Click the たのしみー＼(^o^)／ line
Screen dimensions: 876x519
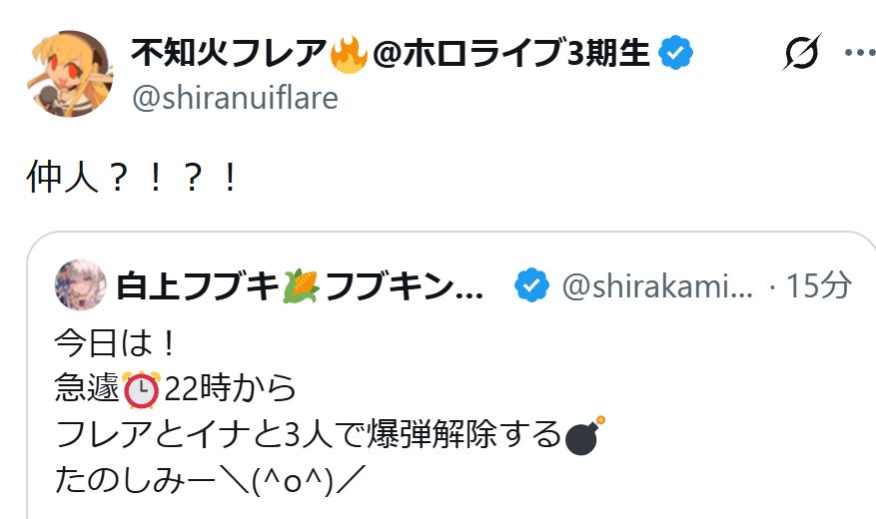(210, 480)
